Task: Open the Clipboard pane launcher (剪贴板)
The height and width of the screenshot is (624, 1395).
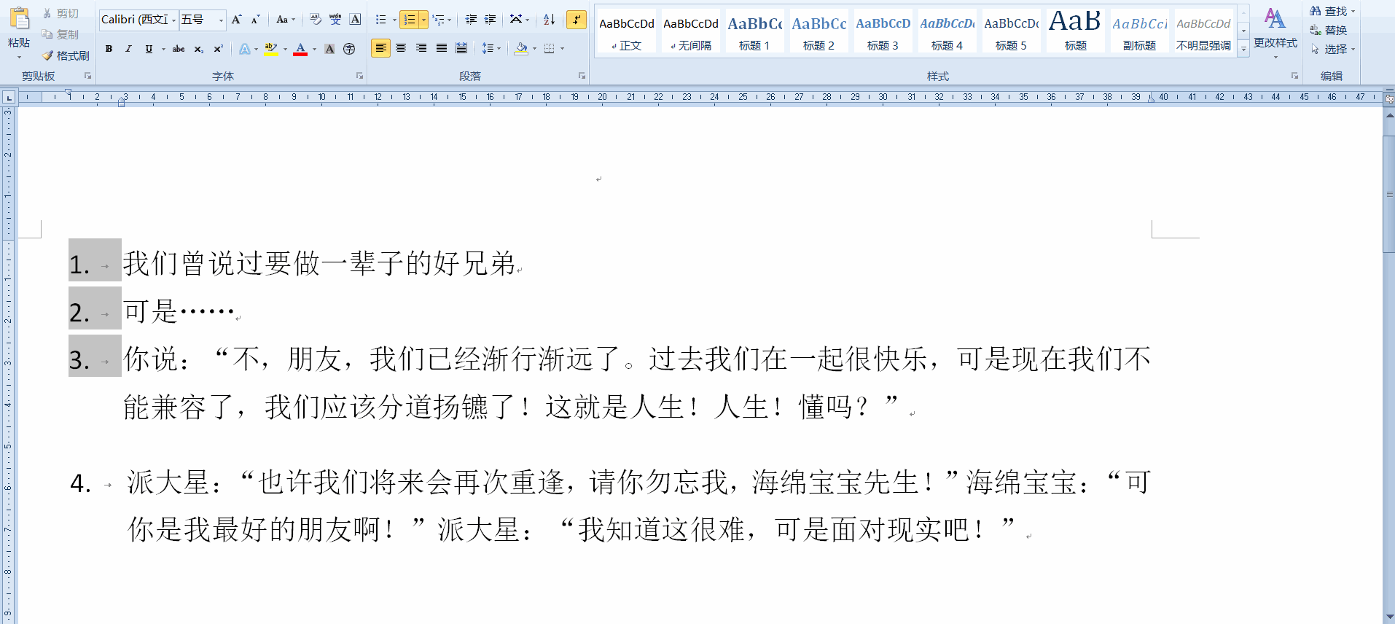Action: [x=88, y=76]
